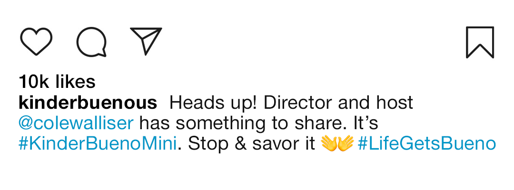This screenshot has width=514, height=190.
Task: Open comments via the speech bubble icon
Action: 91,41
